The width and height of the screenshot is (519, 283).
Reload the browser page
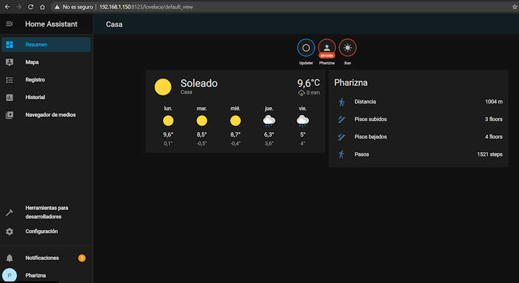30,7
